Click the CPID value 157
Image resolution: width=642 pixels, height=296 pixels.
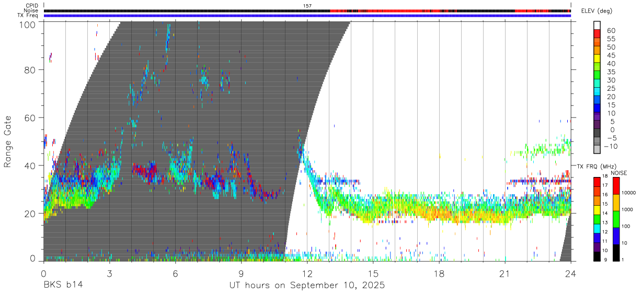(x=307, y=6)
